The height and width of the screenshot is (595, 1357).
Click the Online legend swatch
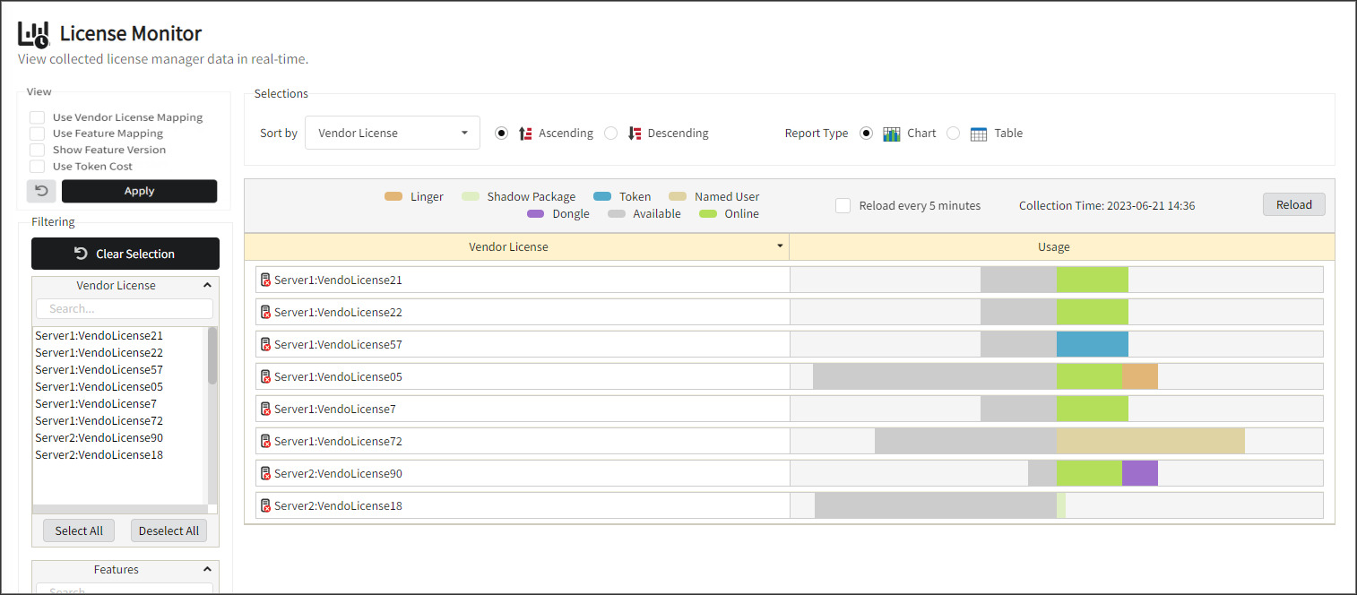tap(708, 213)
